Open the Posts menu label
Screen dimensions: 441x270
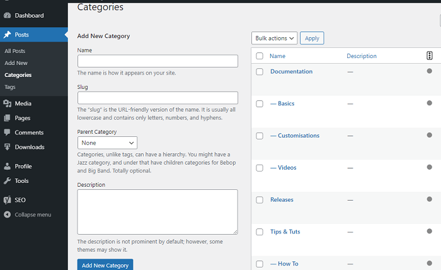pos(21,35)
